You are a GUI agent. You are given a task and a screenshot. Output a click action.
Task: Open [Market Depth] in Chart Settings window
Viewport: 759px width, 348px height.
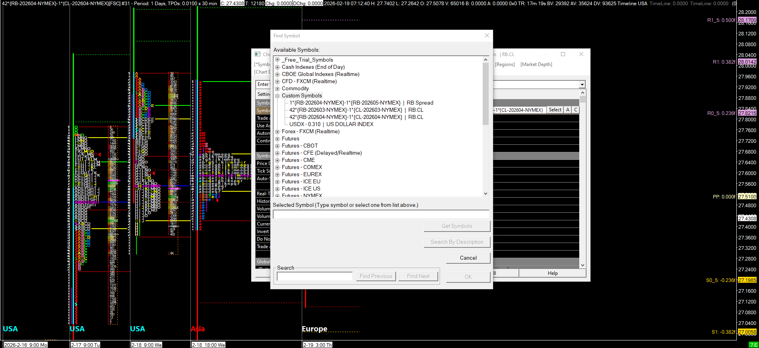pos(536,64)
